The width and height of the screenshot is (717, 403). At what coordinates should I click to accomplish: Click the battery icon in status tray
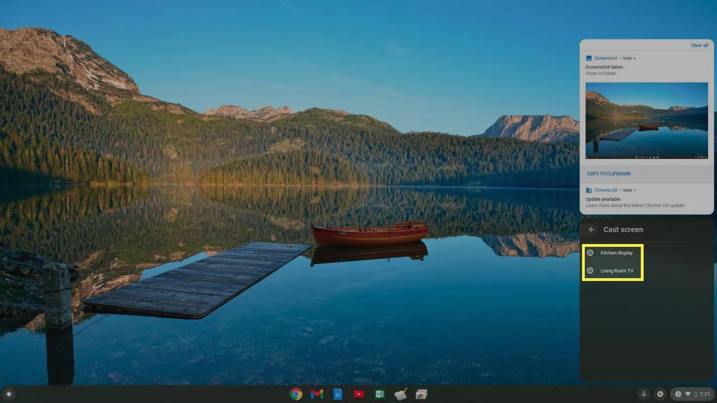[x=696, y=394]
